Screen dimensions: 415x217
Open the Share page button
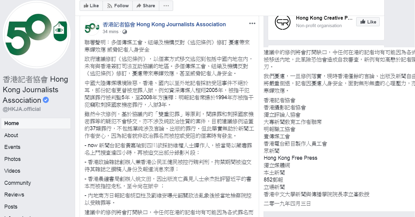[145, 6]
